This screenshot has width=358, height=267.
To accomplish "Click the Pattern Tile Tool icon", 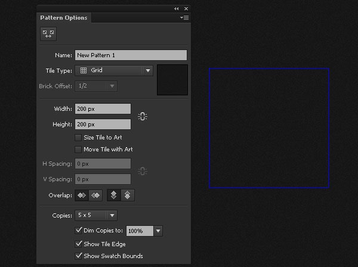I will (48, 35).
